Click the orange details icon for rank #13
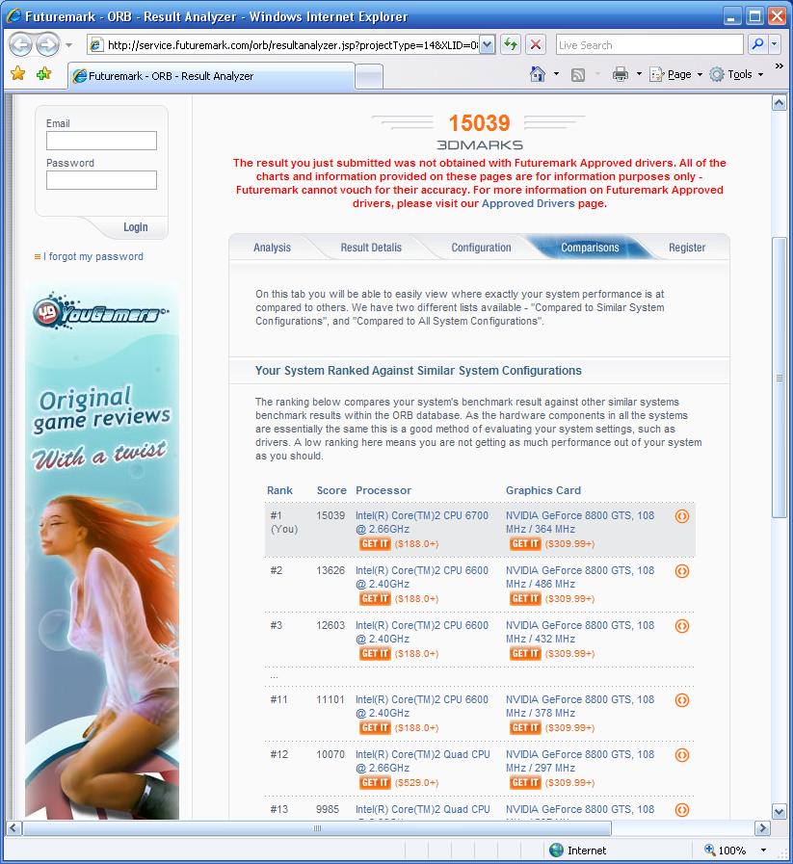 pyautogui.click(x=681, y=810)
